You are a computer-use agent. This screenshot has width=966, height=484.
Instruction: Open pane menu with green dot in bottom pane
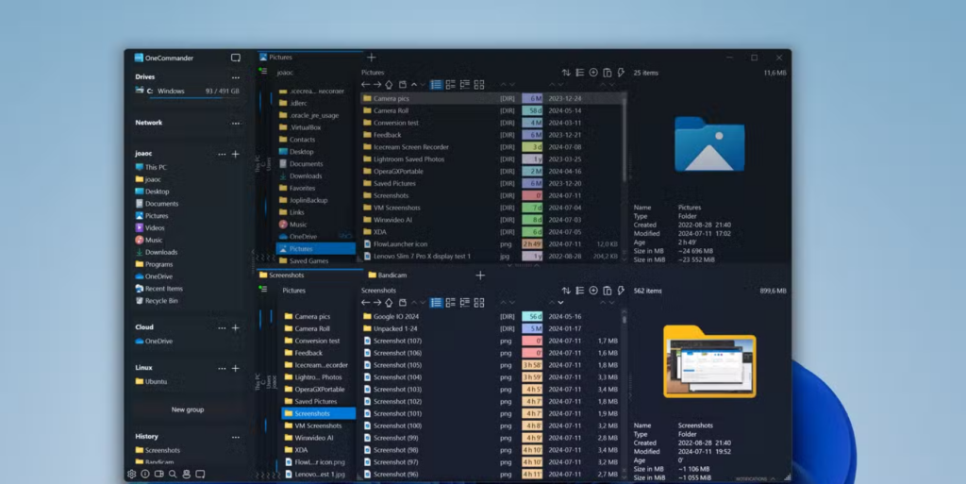pyautogui.click(x=263, y=289)
